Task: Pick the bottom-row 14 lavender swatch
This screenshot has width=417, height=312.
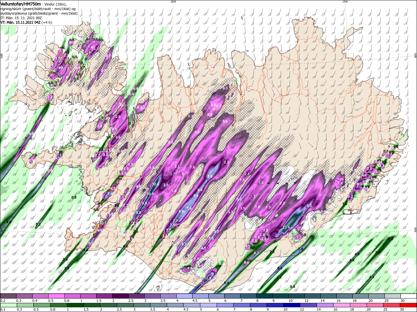Action: pos(325,305)
